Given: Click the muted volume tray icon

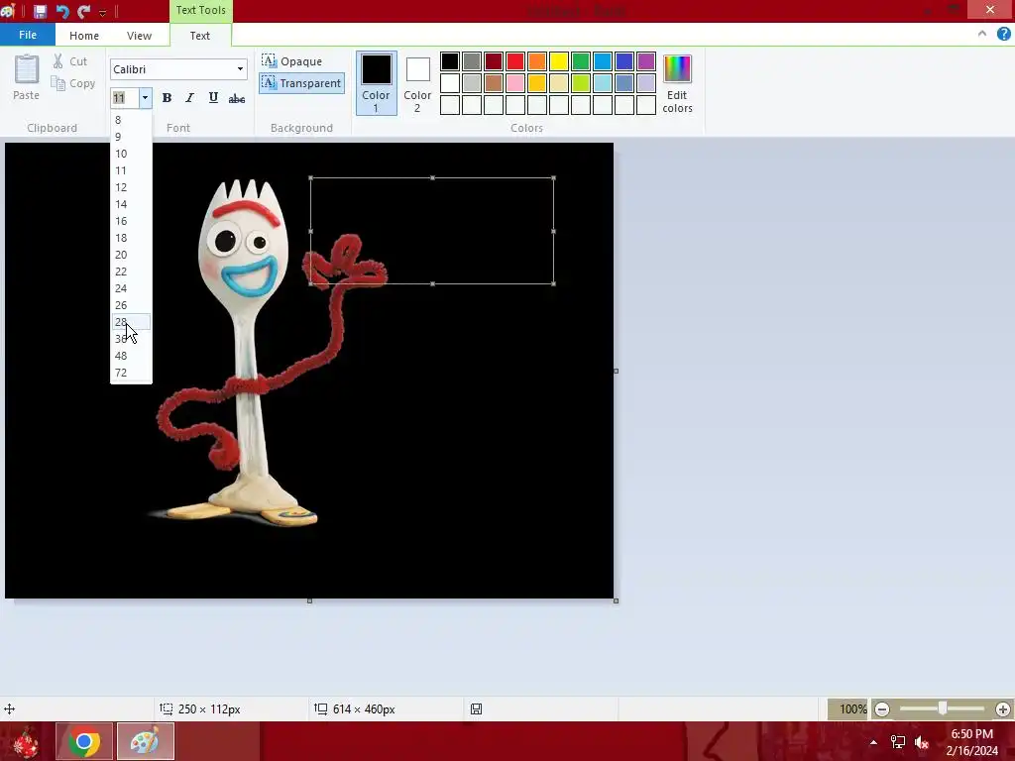Looking at the screenshot, I should [x=922, y=742].
